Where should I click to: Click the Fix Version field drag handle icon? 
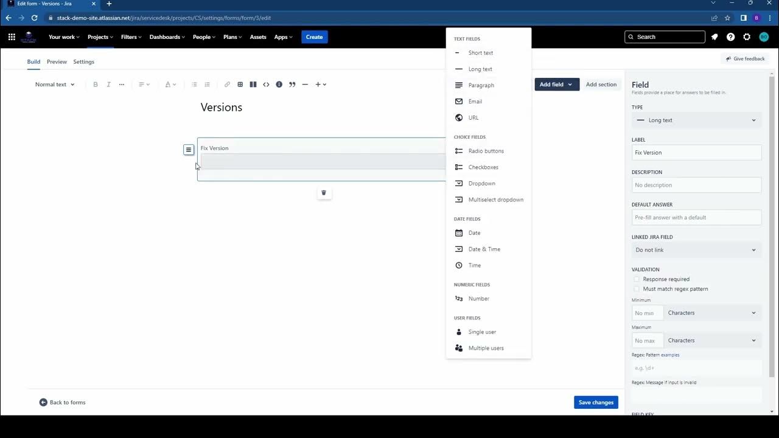(x=189, y=150)
